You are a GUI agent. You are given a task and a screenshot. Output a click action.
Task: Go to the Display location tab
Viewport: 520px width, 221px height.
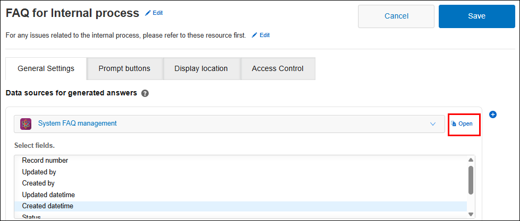201,68
